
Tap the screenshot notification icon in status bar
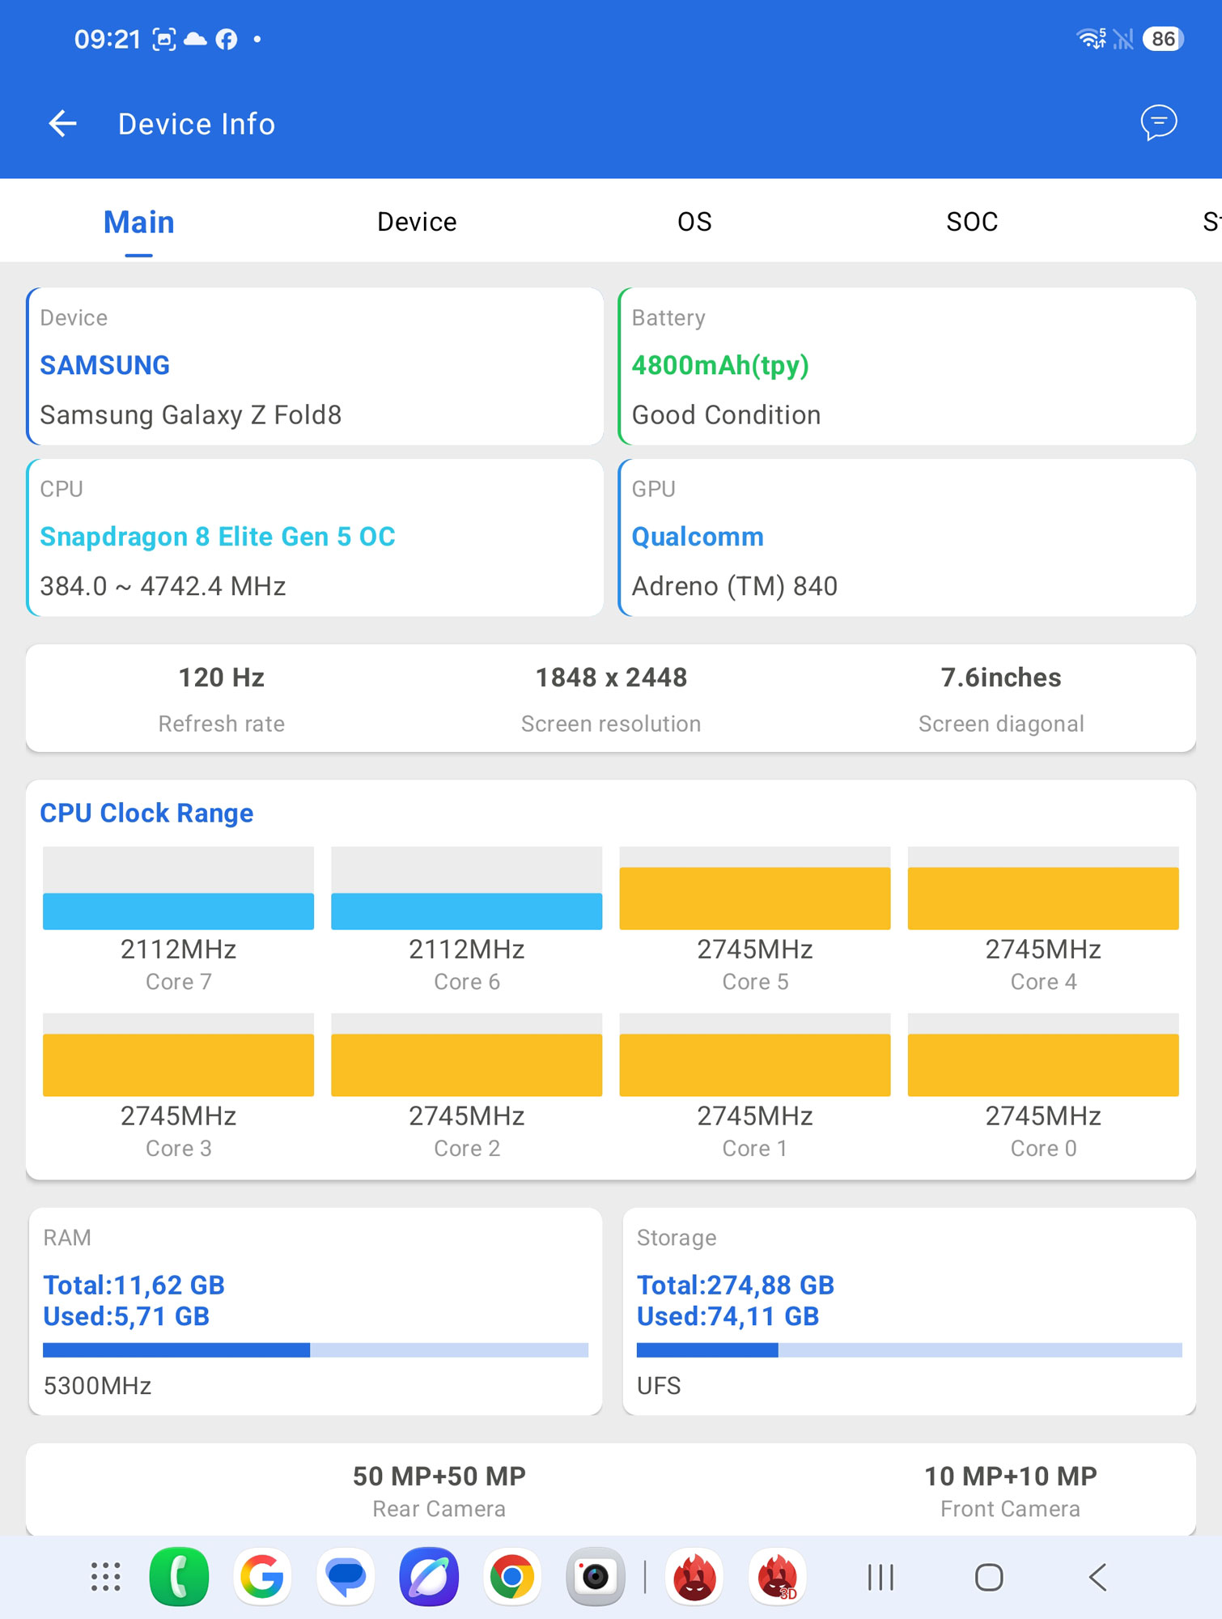pos(164,39)
